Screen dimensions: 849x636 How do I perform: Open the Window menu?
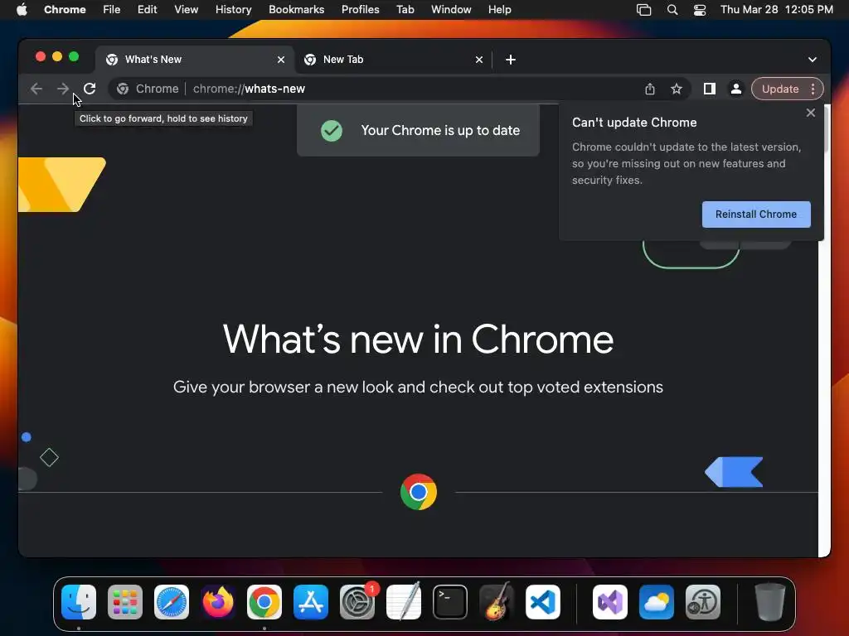point(451,10)
